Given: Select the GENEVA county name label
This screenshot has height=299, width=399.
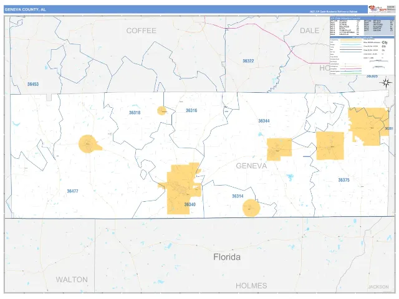Looking at the screenshot, I should [251, 166].
